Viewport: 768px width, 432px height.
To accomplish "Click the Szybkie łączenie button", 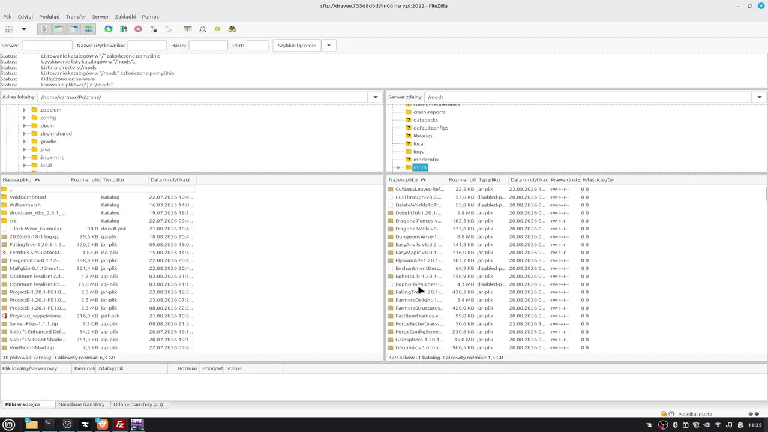I will (x=297, y=46).
